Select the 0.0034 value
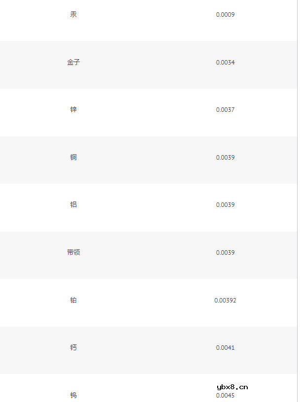Viewport: 305px width, 402px height. click(x=225, y=63)
